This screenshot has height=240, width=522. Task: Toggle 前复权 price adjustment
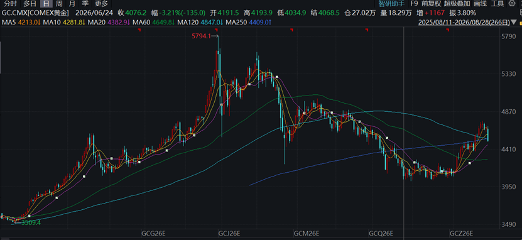click(x=431, y=4)
